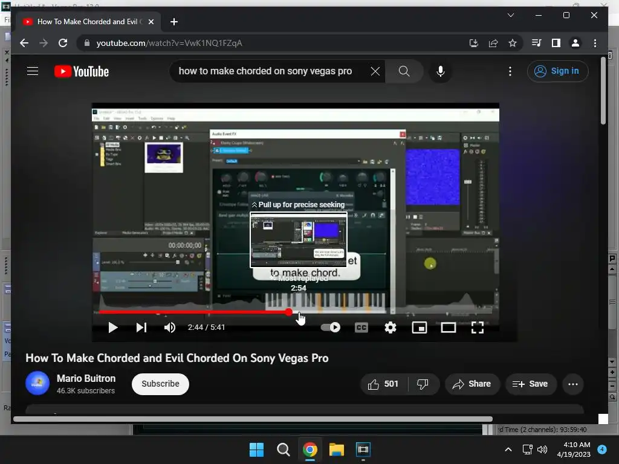The image size is (619, 464).
Task: Go back in Chrome
Action: point(24,43)
